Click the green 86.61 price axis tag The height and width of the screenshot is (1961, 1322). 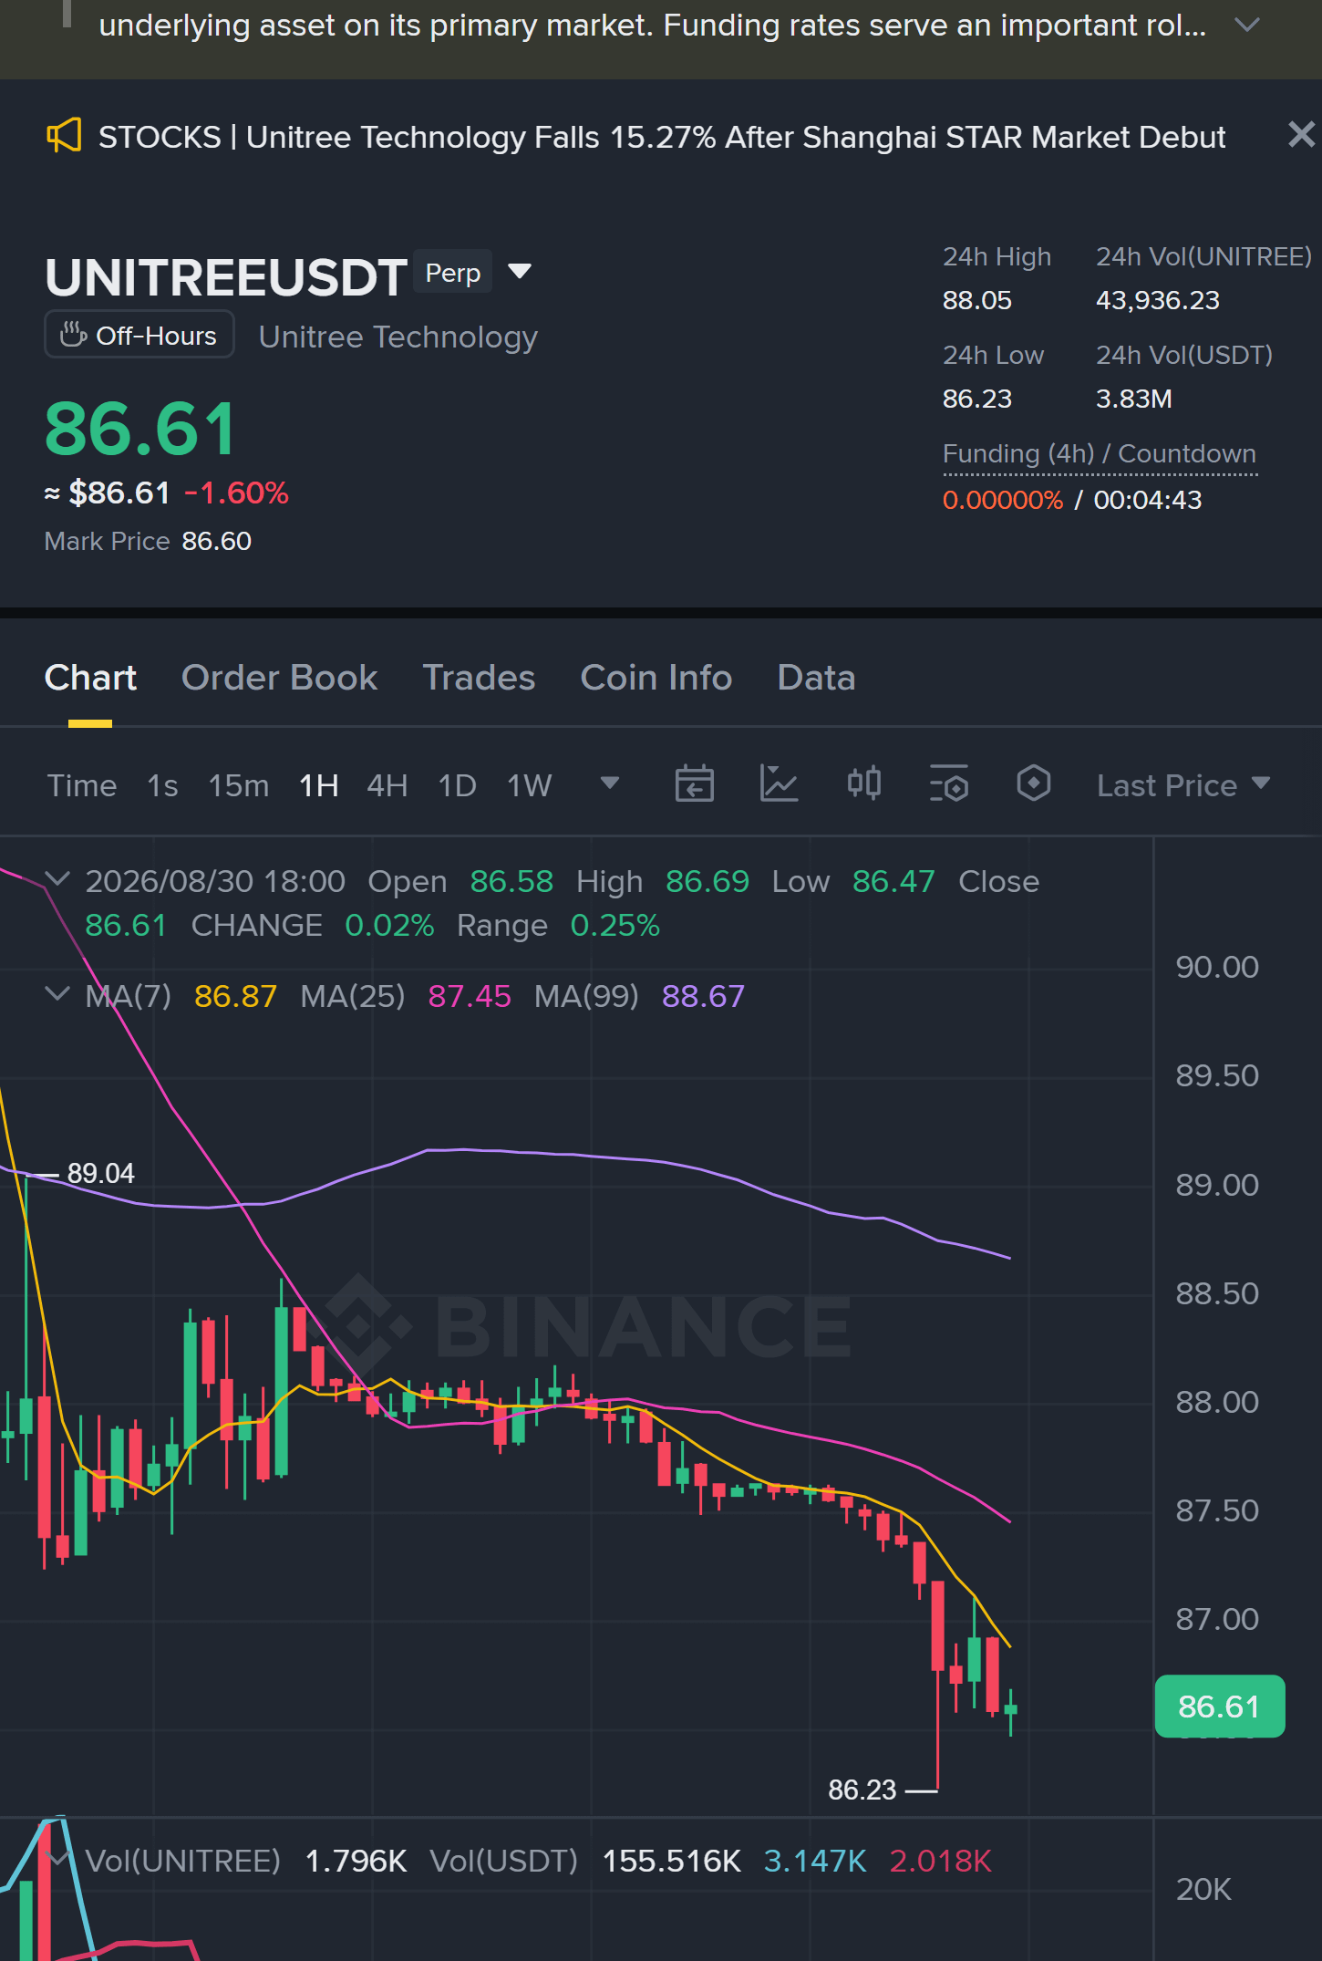click(x=1220, y=1706)
